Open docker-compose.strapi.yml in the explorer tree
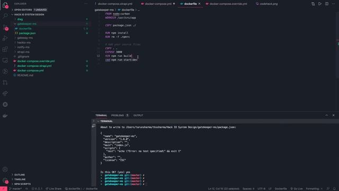This screenshot has height=191, width=339. click(x=34, y=66)
